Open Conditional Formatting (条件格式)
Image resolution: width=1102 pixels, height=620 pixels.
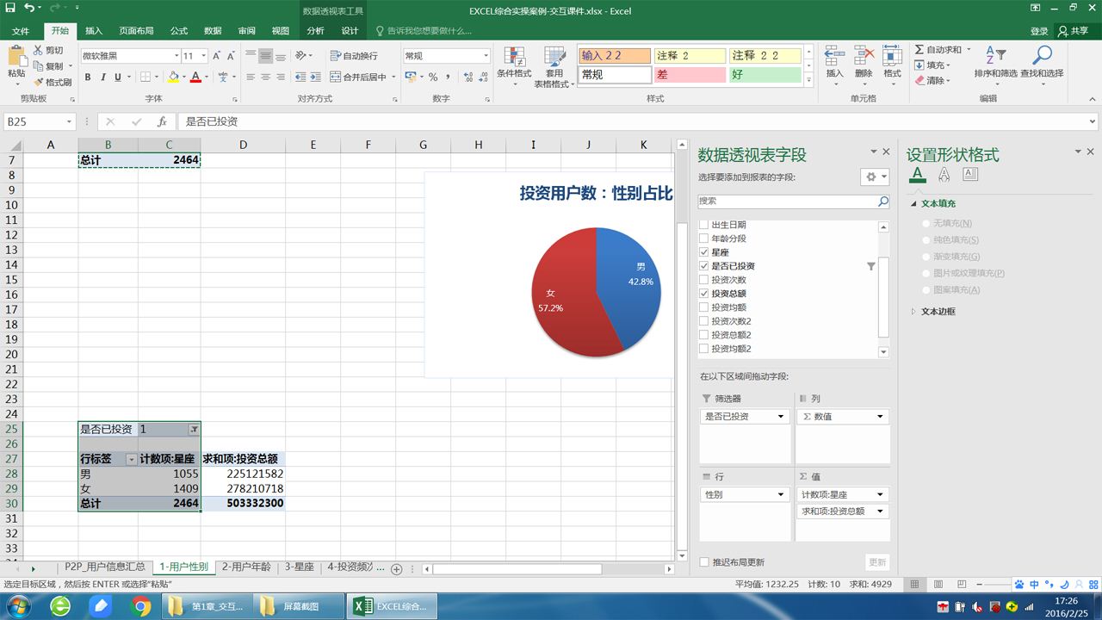(514, 65)
